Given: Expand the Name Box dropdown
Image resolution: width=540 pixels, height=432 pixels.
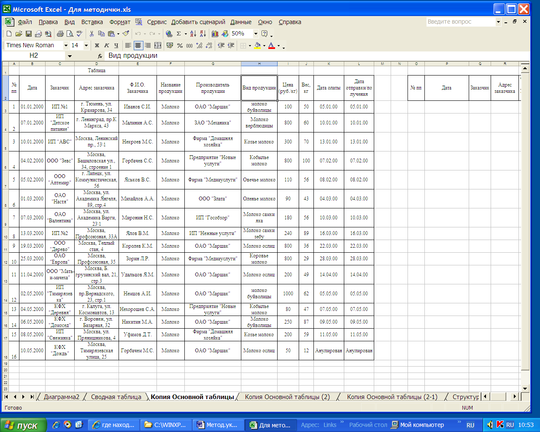Looking at the screenshot, I should pyautogui.click(x=70, y=56).
